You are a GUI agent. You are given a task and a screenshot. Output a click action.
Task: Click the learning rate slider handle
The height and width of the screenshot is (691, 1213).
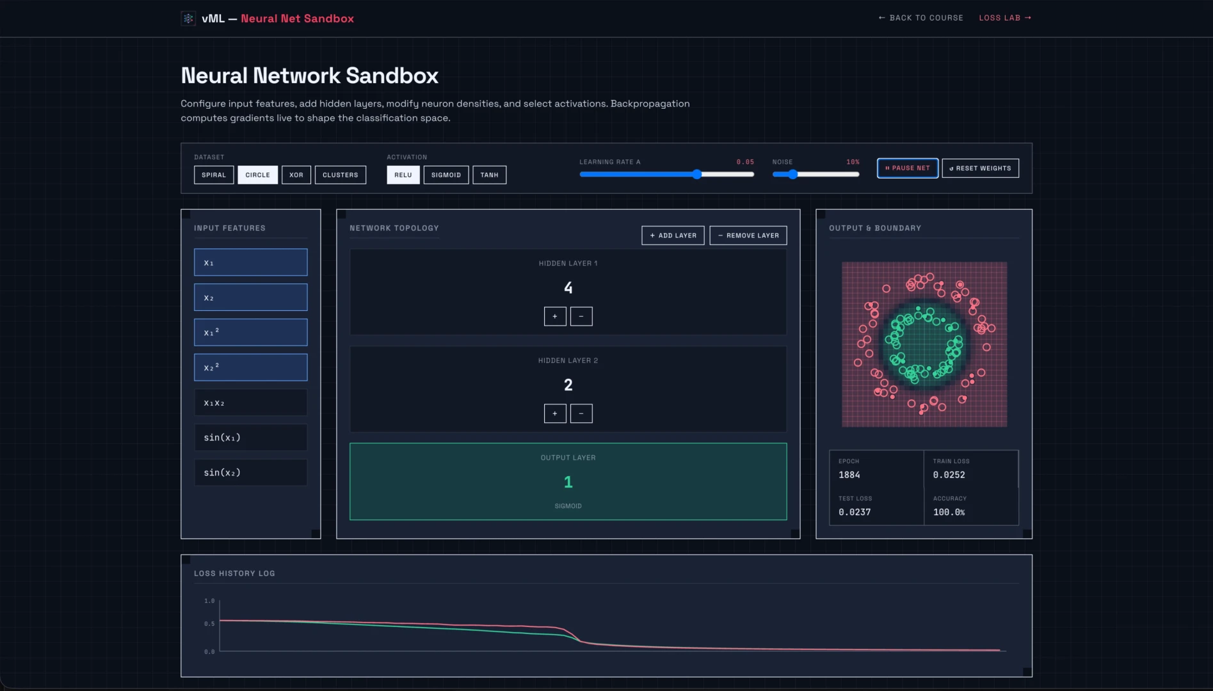(697, 175)
